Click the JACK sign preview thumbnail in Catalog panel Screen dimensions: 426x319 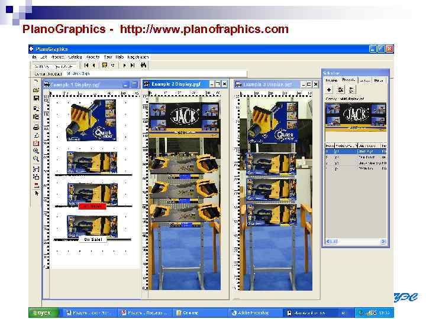point(356,117)
